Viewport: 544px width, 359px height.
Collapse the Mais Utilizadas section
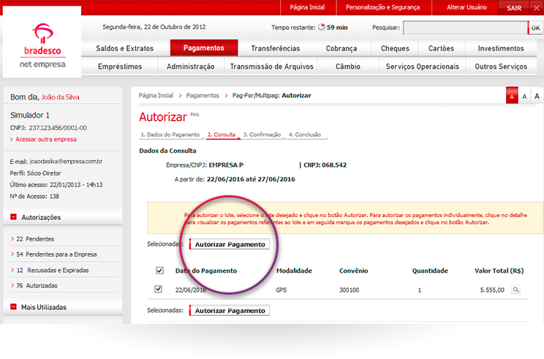point(14,307)
